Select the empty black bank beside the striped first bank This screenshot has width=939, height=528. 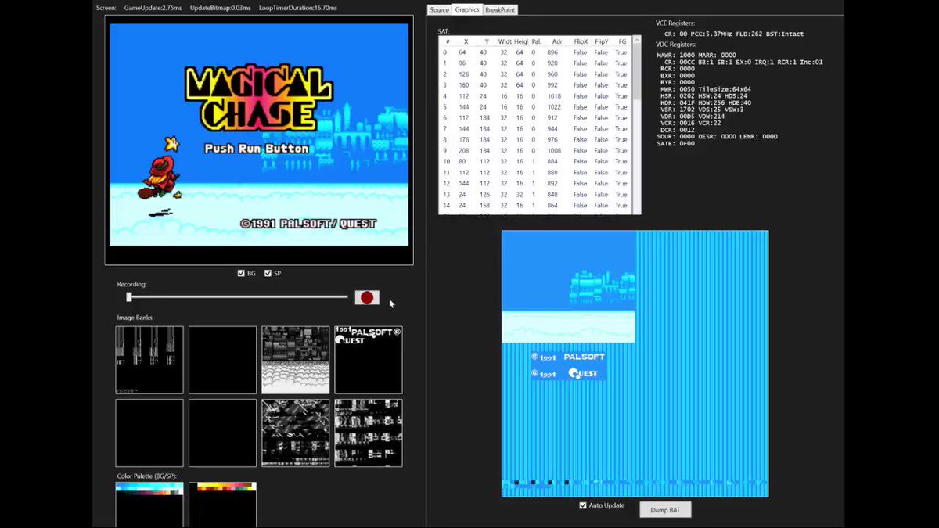tap(222, 360)
